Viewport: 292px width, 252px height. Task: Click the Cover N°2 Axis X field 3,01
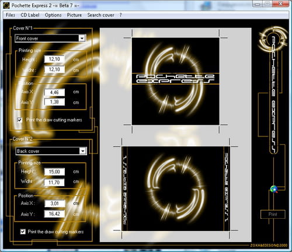click(55, 204)
